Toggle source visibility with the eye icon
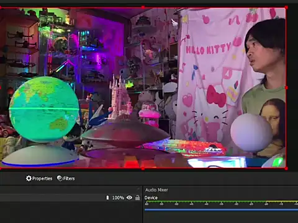Viewport: 298px width, 223px height. (x=129, y=198)
